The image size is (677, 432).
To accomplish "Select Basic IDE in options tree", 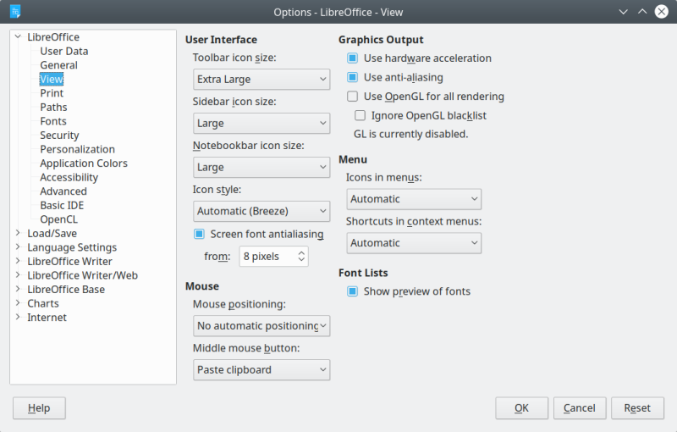I will [62, 205].
